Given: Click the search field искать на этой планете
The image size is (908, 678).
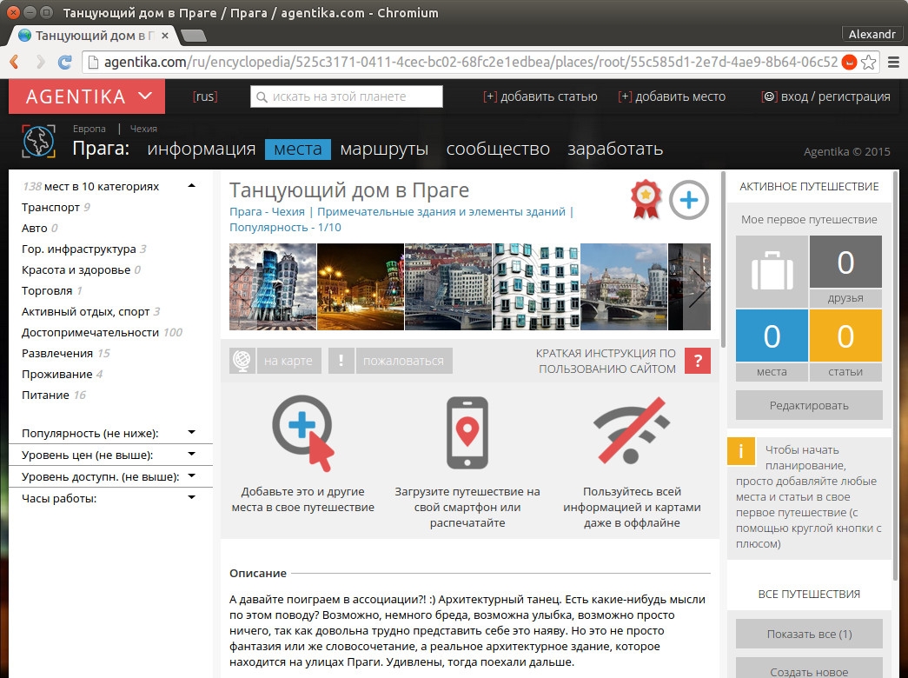Looking at the screenshot, I should (x=347, y=96).
